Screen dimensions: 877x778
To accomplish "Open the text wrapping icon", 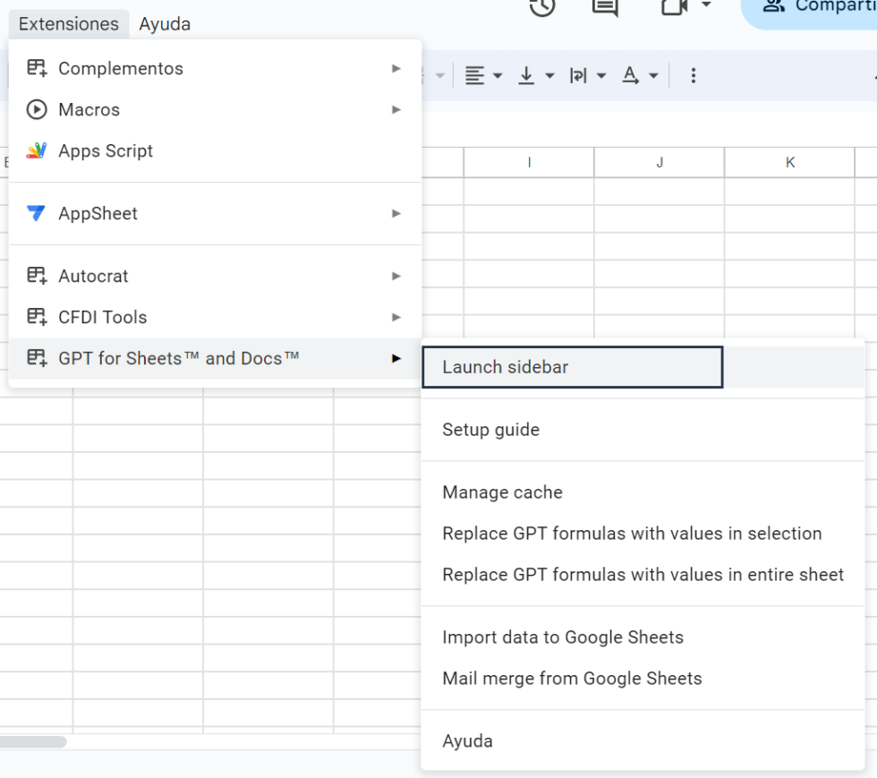I will point(580,75).
